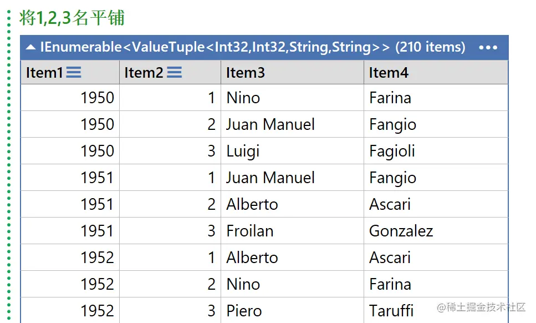Open Item2 column menu icon
The width and height of the screenshot is (536, 323).
coord(175,72)
